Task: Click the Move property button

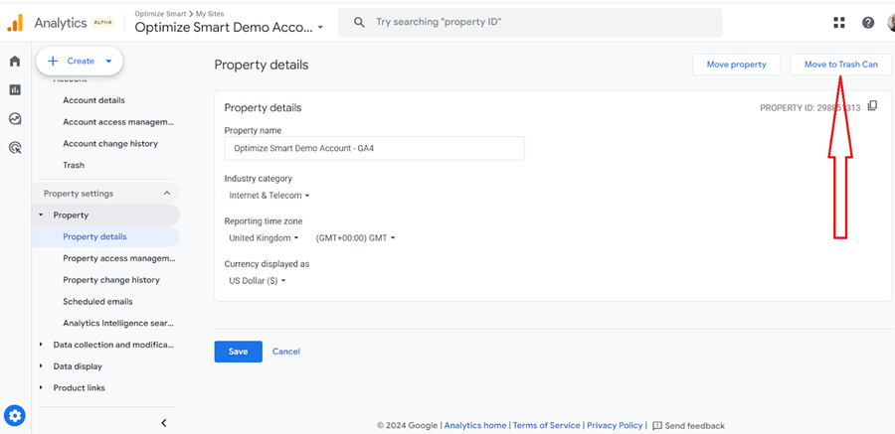Action: point(736,65)
